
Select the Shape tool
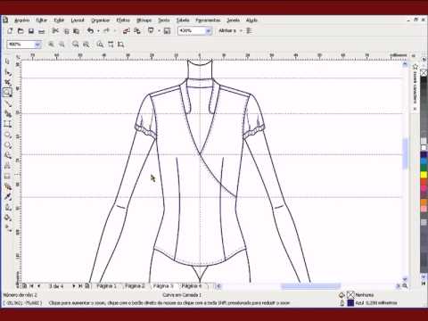click(7, 72)
